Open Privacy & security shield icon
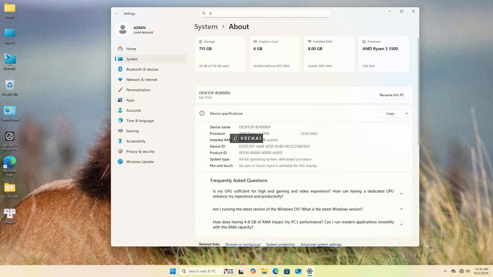Screen dimensions: 493x277 pyautogui.click(x=120, y=151)
